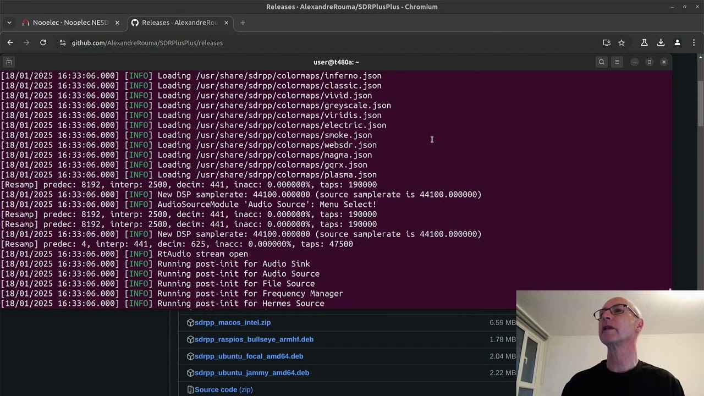Download Source code (zip)
Image resolution: width=704 pixels, height=396 pixels.
pos(223,390)
